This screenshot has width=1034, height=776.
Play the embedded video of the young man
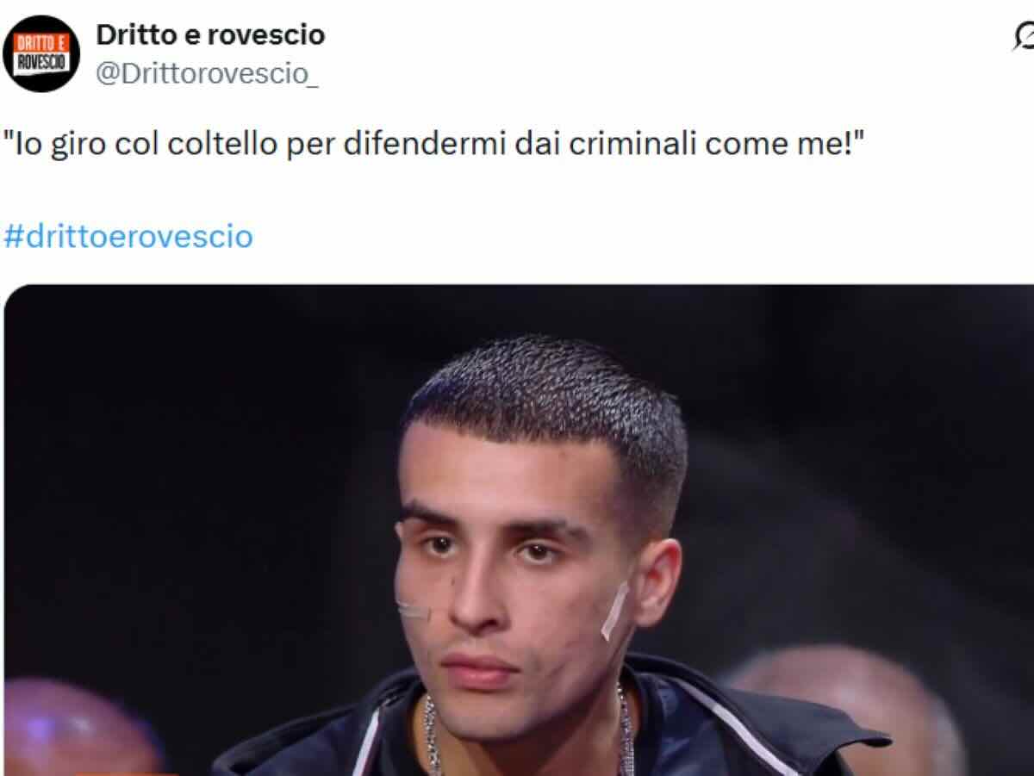pos(519,530)
